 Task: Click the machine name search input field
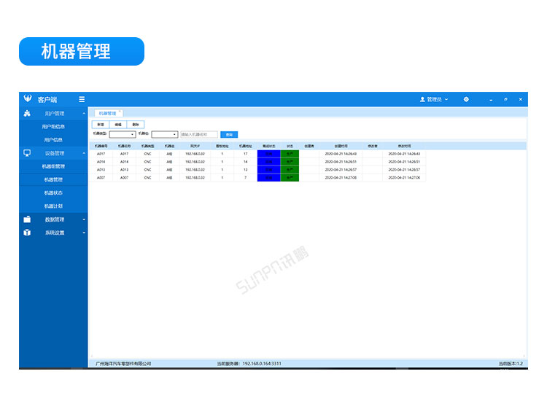tap(199, 134)
